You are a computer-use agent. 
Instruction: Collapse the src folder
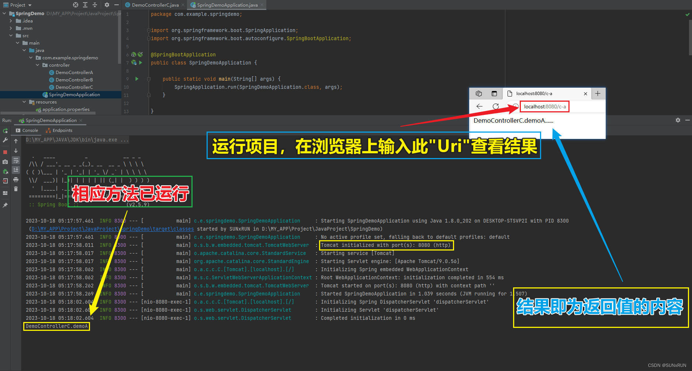click(x=11, y=36)
